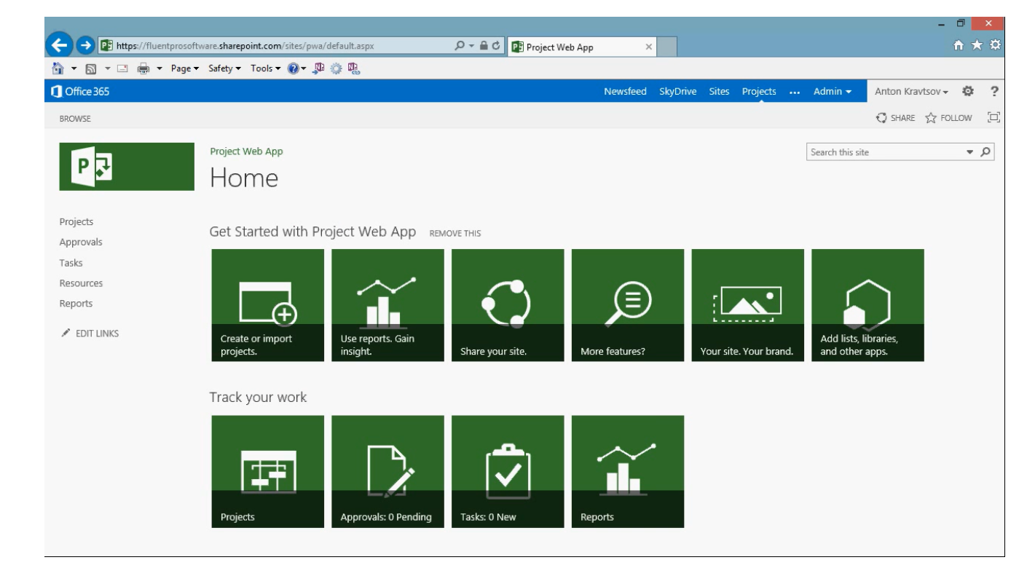Click FOLLOW to follow this site

click(948, 118)
